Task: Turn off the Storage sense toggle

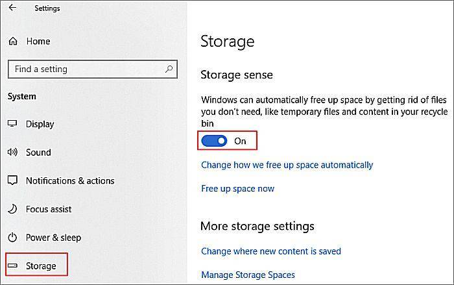Action: [x=214, y=141]
